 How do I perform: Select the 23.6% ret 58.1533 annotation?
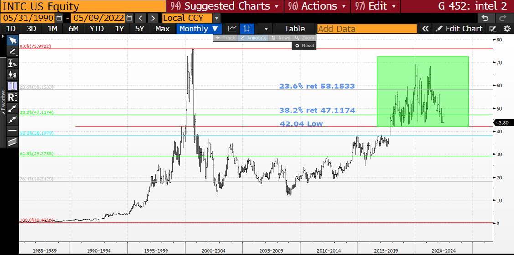(x=317, y=86)
